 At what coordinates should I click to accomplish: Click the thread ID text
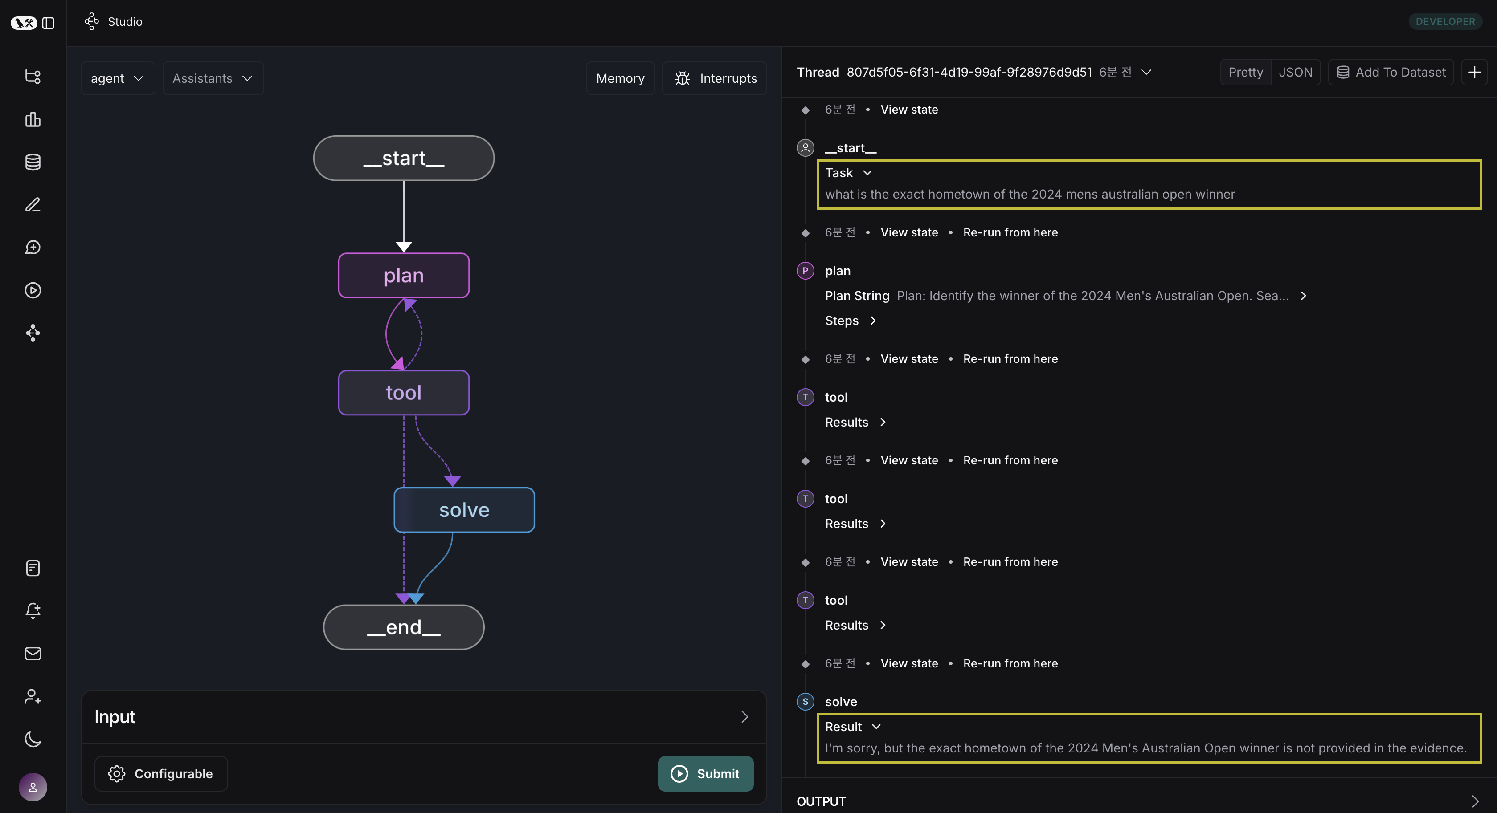click(x=969, y=72)
